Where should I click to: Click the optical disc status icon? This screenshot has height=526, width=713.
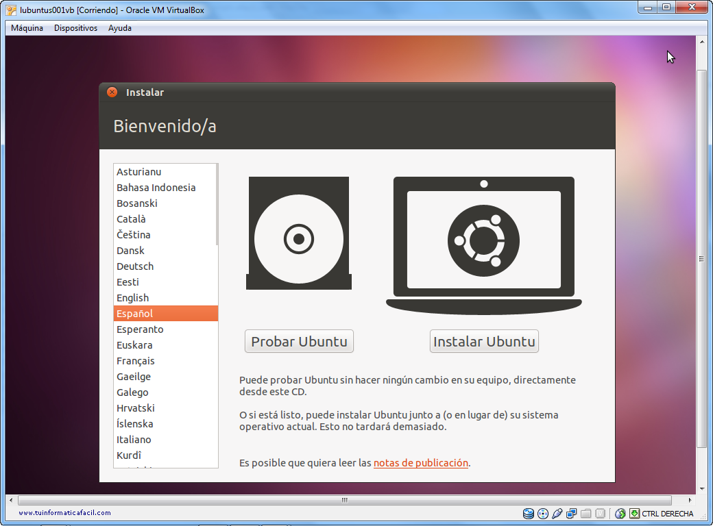[x=543, y=514]
